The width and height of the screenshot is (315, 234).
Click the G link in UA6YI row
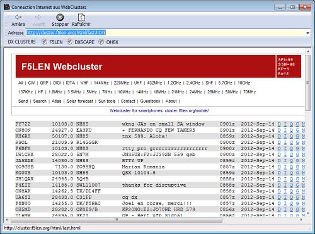click(297, 197)
